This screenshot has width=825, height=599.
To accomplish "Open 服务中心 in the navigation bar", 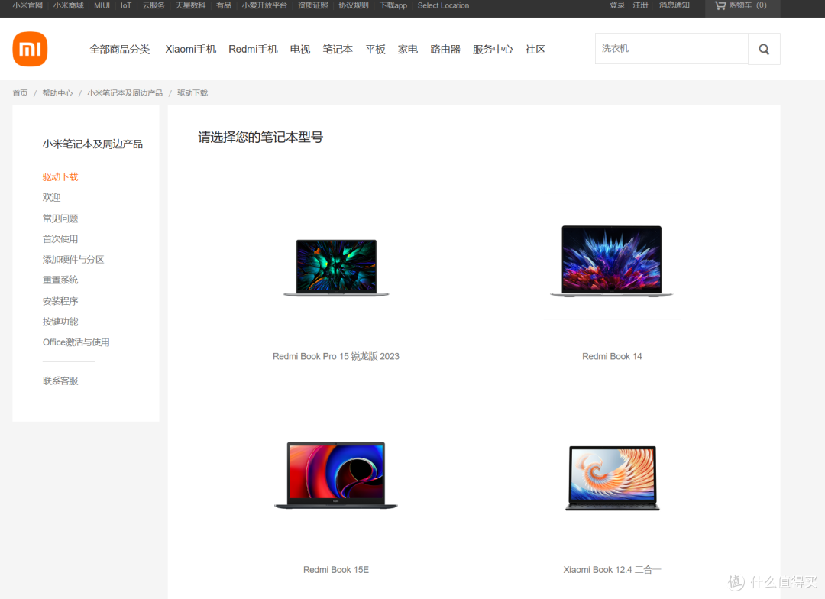I will [x=493, y=49].
